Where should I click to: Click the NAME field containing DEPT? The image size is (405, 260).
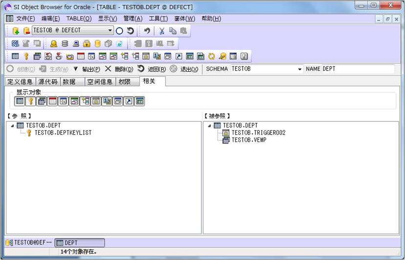357,69
